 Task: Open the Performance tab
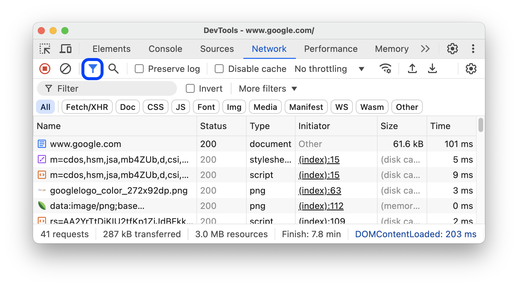(331, 49)
